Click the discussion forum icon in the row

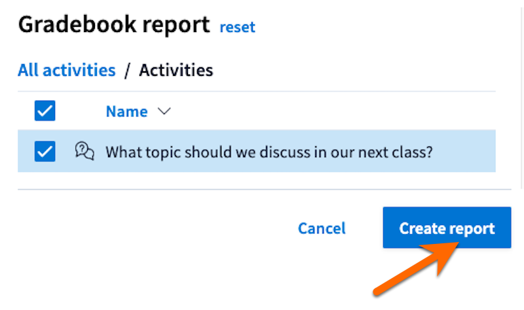(85, 151)
